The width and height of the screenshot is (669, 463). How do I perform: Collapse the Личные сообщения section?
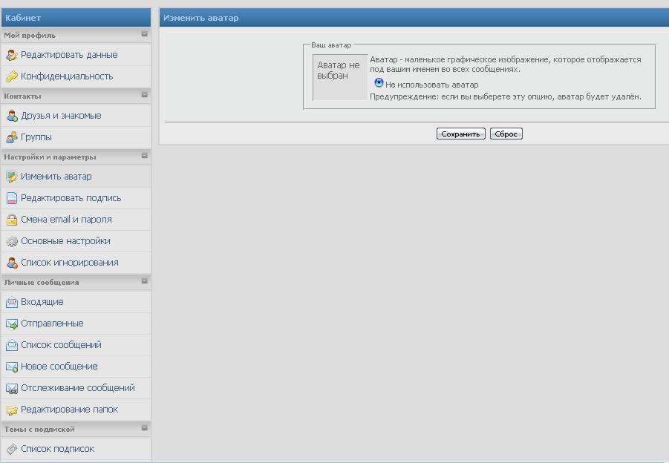(x=145, y=281)
